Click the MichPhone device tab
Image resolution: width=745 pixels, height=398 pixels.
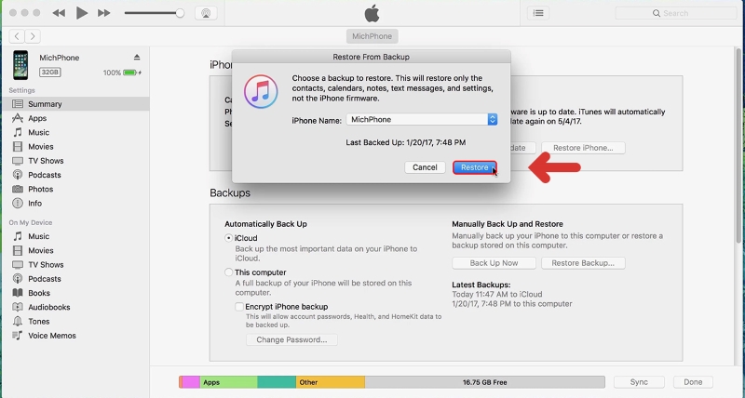(x=372, y=36)
